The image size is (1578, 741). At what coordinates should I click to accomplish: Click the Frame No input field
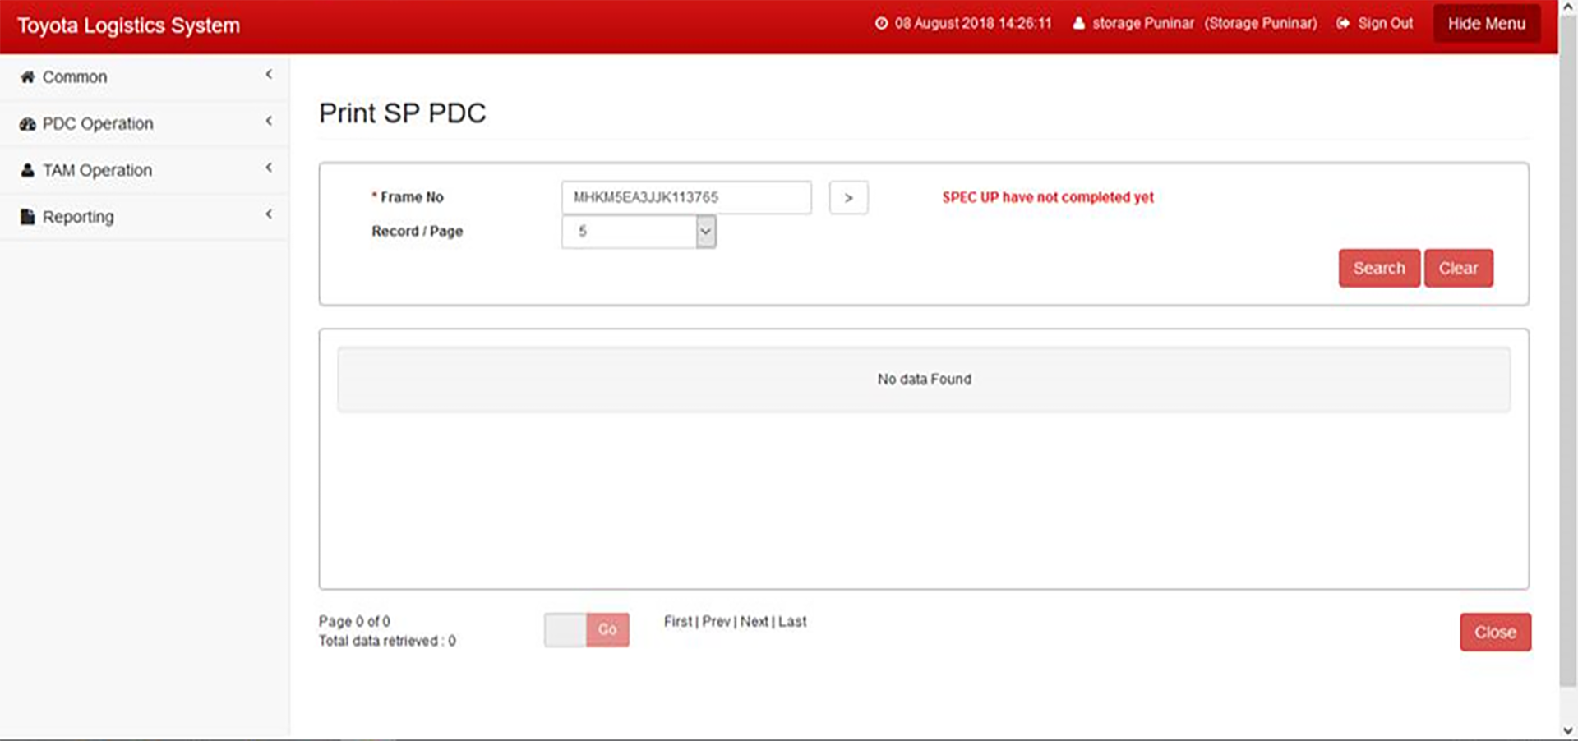coord(685,198)
